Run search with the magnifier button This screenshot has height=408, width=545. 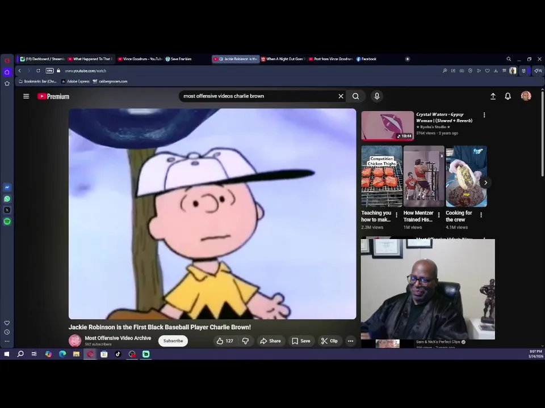point(355,96)
